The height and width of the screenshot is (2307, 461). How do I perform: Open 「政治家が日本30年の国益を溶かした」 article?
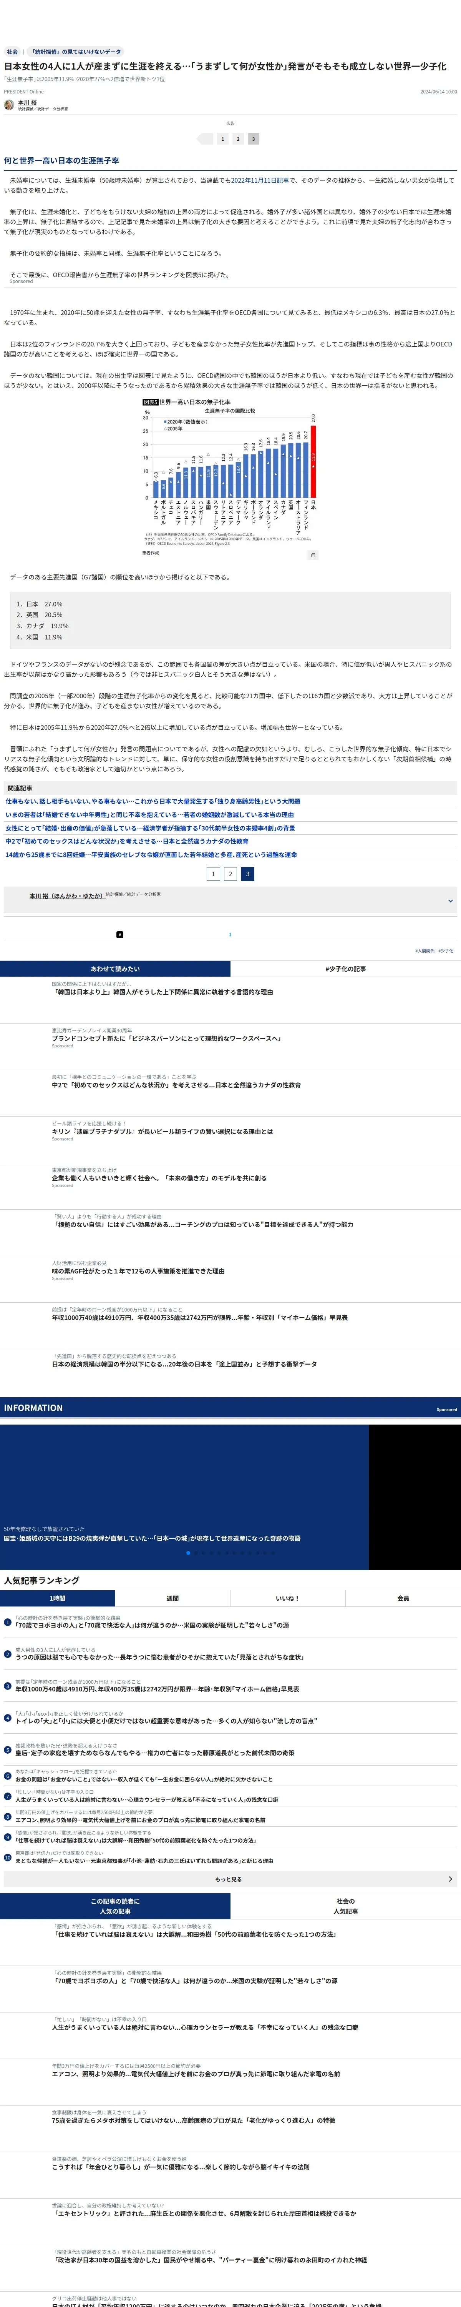pyautogui.click(x=209, y=2260)
